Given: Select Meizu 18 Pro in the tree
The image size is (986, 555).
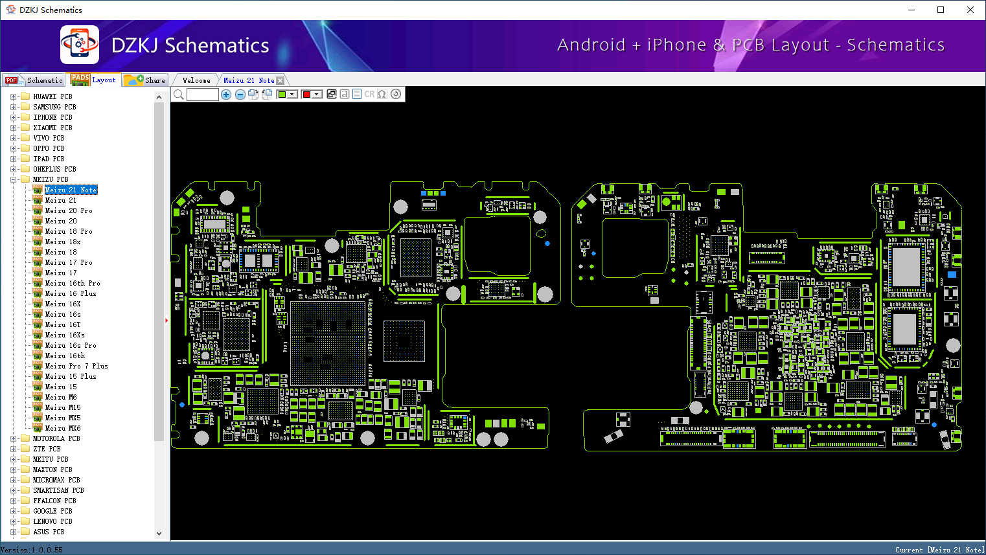Looking at the screenshot, I should [69, 231].
